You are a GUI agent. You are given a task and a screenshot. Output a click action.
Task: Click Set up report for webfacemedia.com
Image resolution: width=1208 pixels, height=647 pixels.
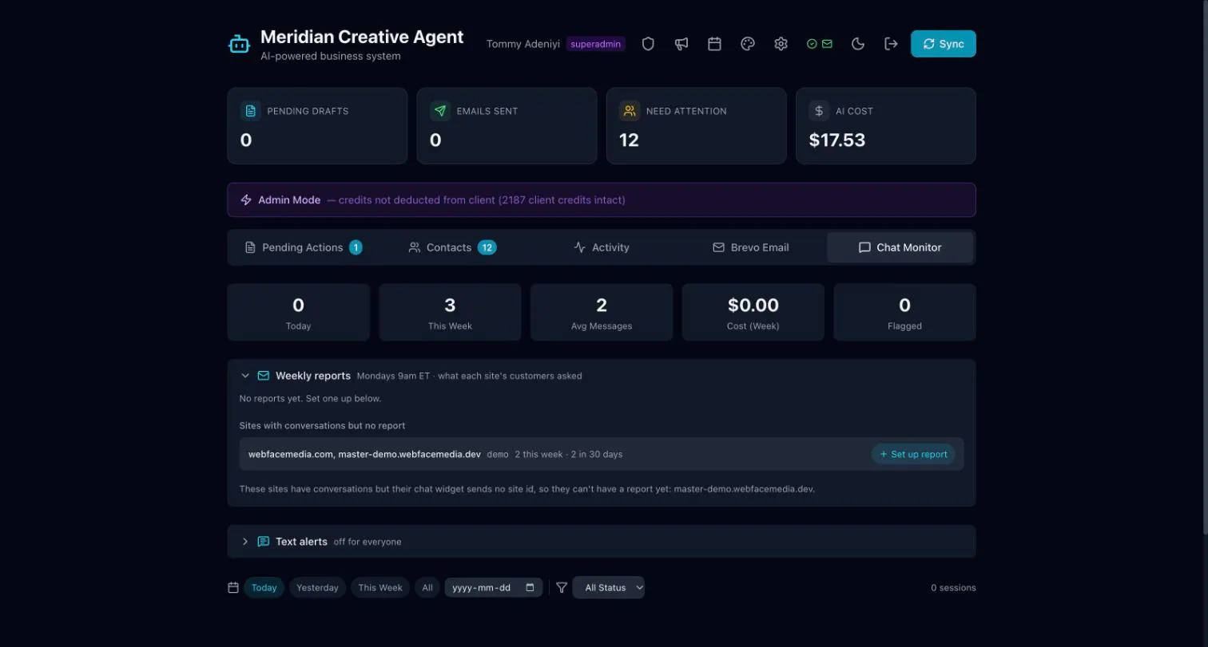coord(913,454)
